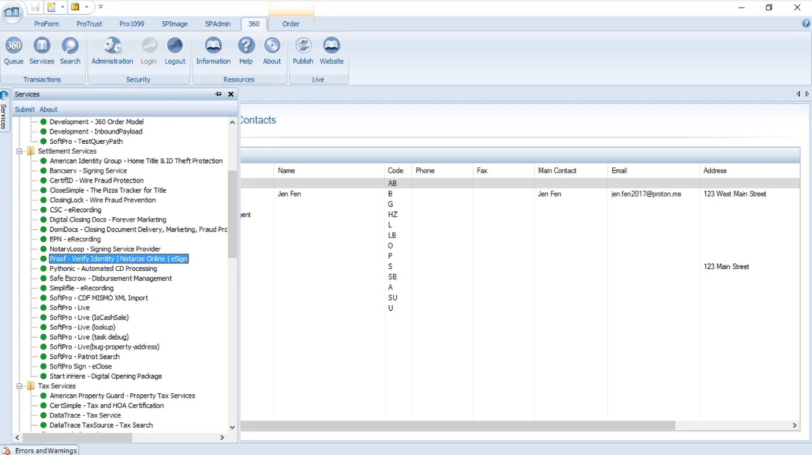
Task: Select the 360 ribbon tab
Action: tap(254, 24)
